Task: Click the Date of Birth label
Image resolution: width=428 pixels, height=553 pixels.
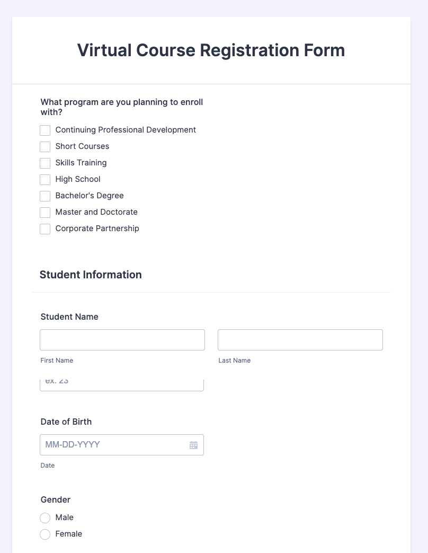Action: (66, 422)
